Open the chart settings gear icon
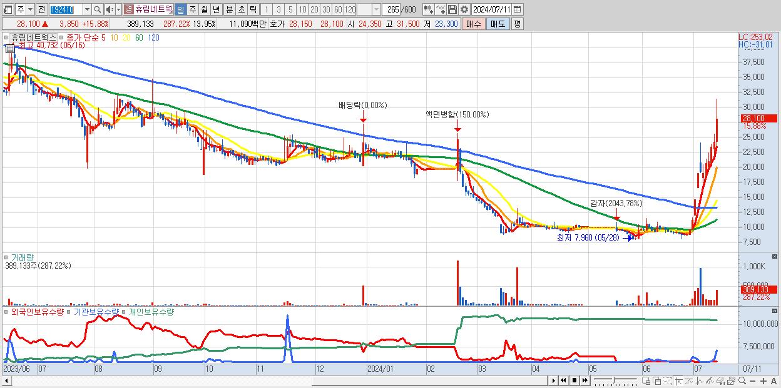This screenshot has width=781, height=388. [464, 9]
